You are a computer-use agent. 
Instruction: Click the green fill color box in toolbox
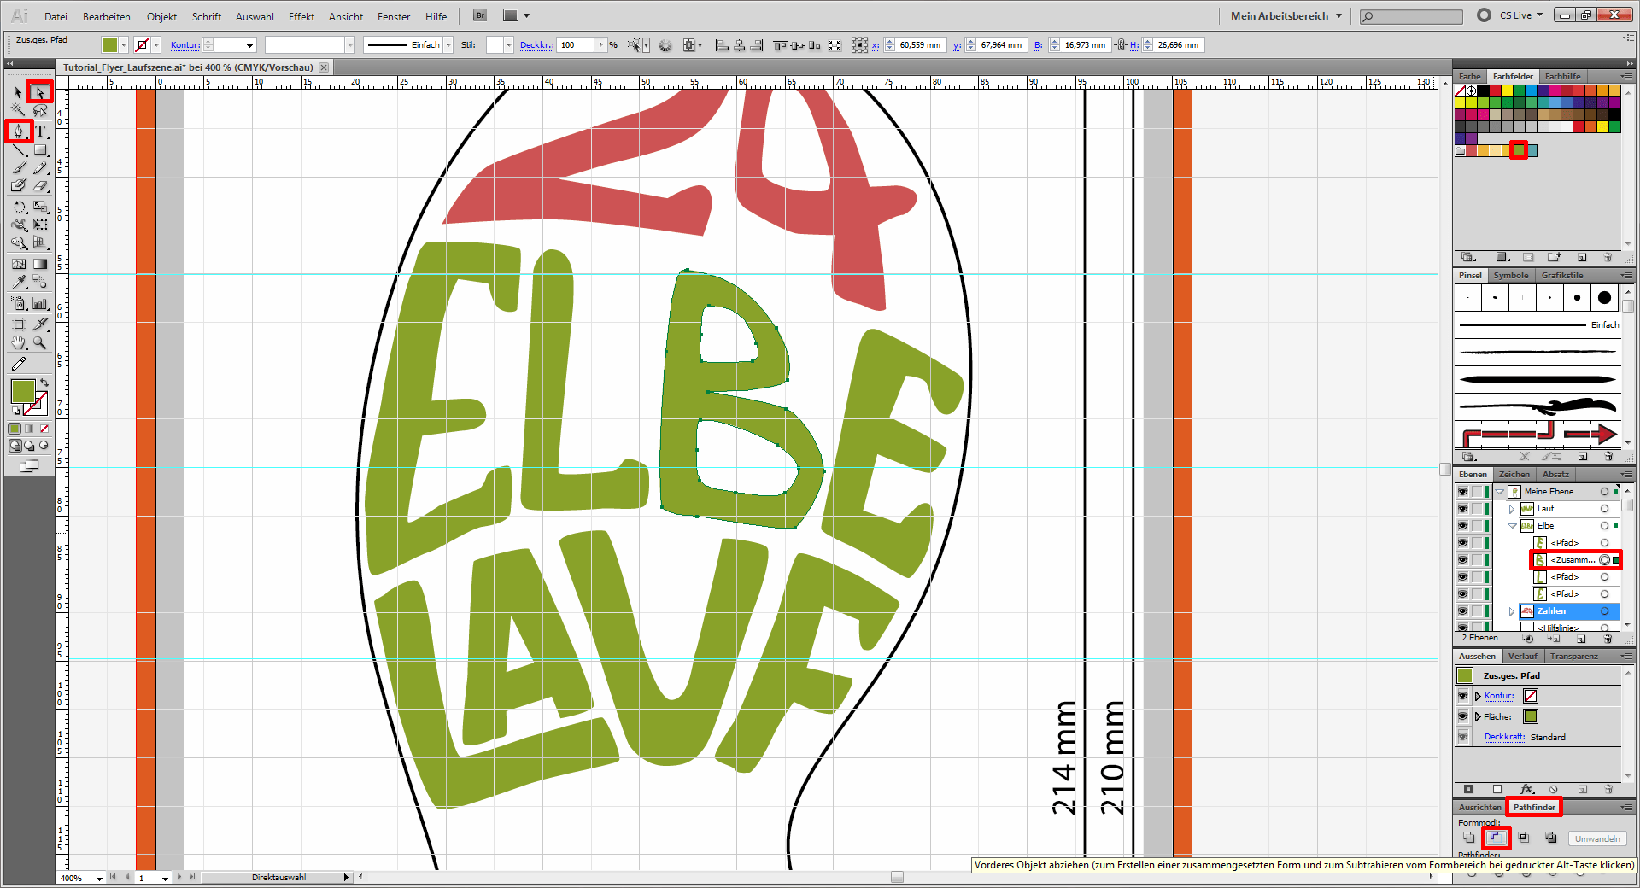(x=22, y=391)
